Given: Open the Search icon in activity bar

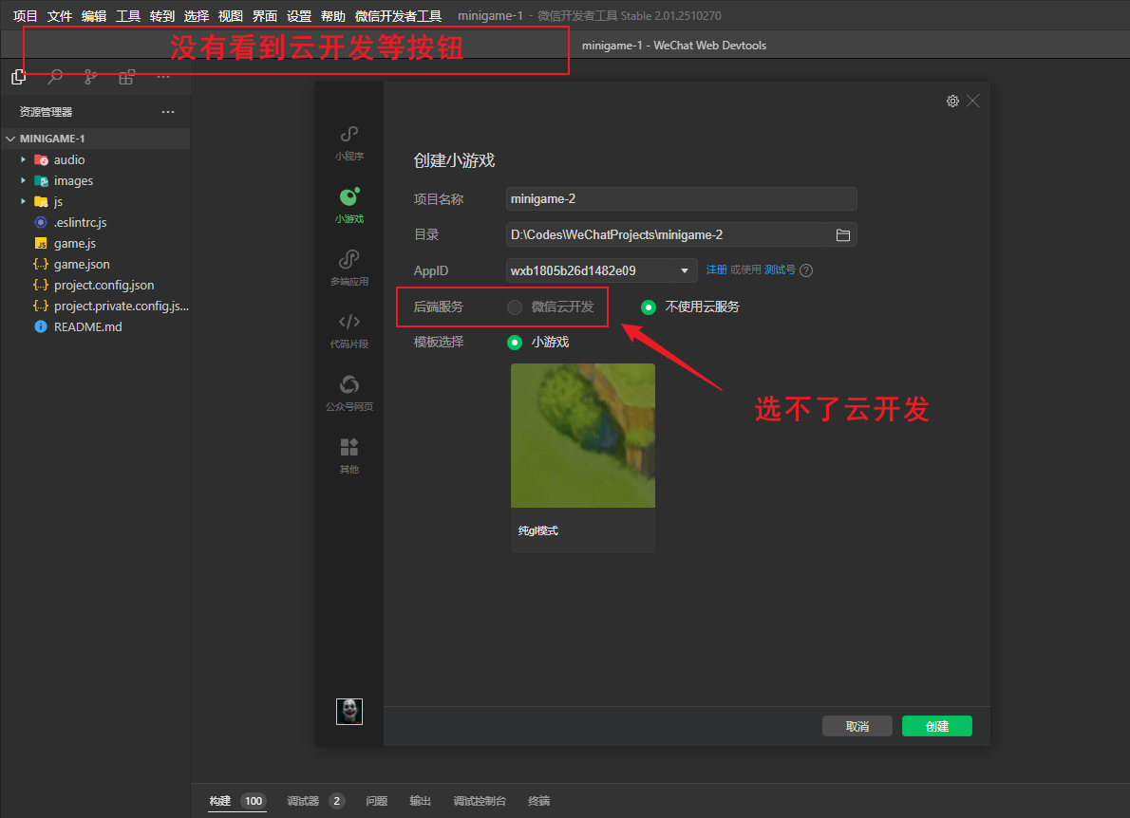Looking at the screenshot, I should (55, 76).
